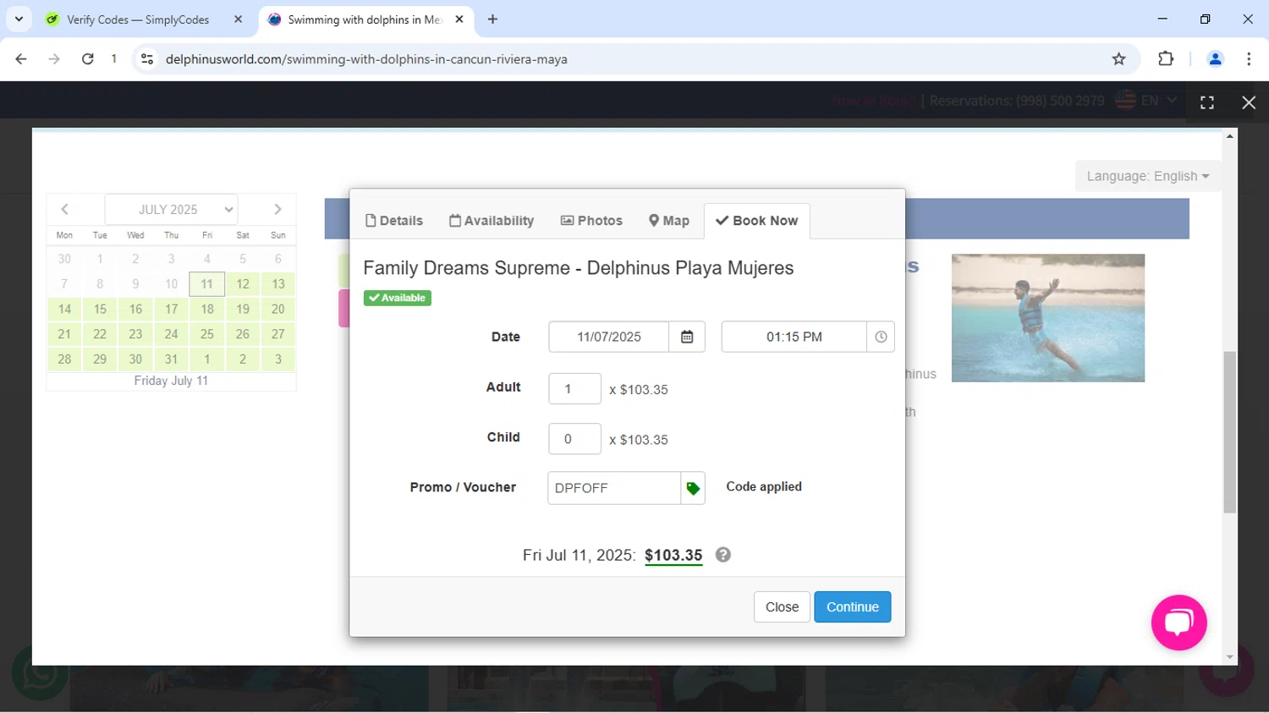Viewport: 1269px width, 713px height.
Task: Close the Swimming with dolphins tab
Action: pyautogui.click(x=459, y=19)
